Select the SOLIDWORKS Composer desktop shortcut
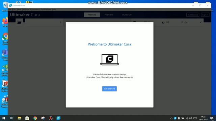Screen dimensions: 216x121 (4, 102)
